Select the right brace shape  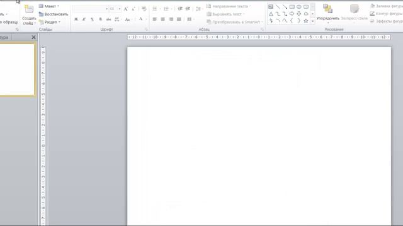pyautogui.click(x=299, y=21)
